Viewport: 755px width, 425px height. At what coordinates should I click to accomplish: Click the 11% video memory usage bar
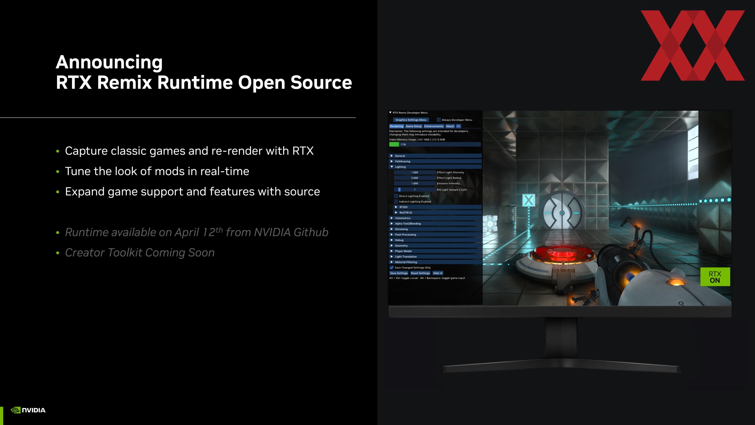click(435, 144)
